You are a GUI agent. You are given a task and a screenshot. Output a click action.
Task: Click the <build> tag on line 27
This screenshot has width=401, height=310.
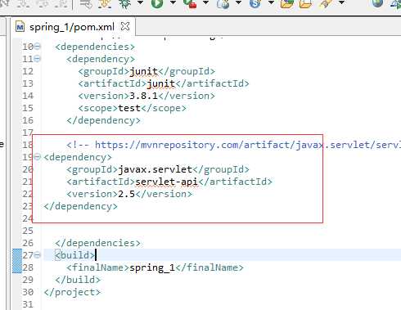click(74, 255)
